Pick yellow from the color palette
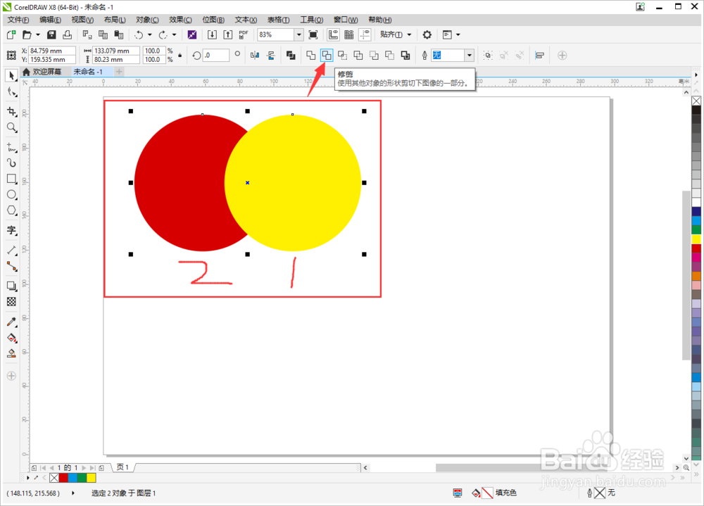This screenshot has width=704, height=506. pos(696,239)
